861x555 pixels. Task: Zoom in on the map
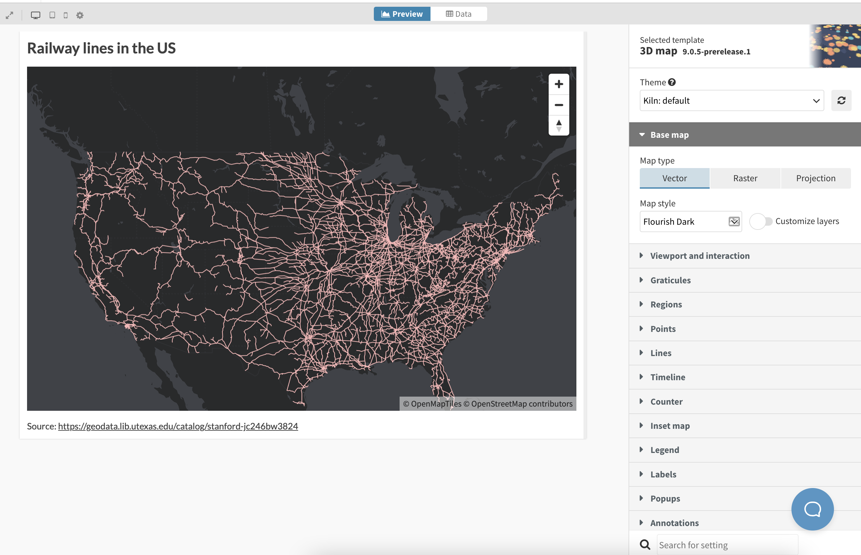pos(559,84)
